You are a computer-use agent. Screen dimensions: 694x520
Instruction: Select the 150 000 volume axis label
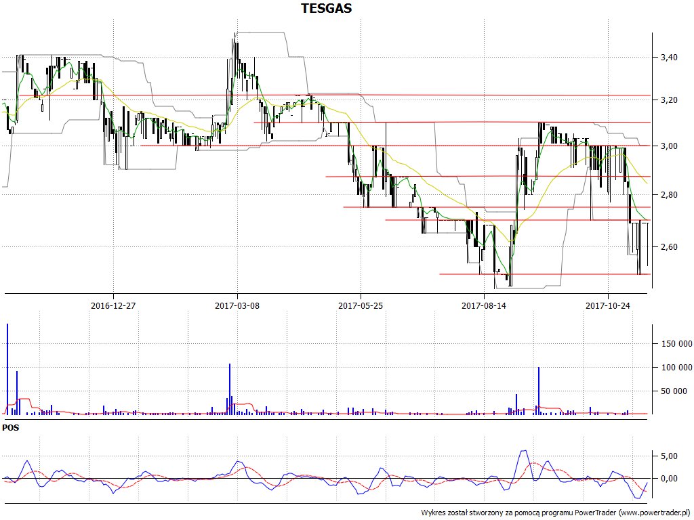tap(677, 343)
